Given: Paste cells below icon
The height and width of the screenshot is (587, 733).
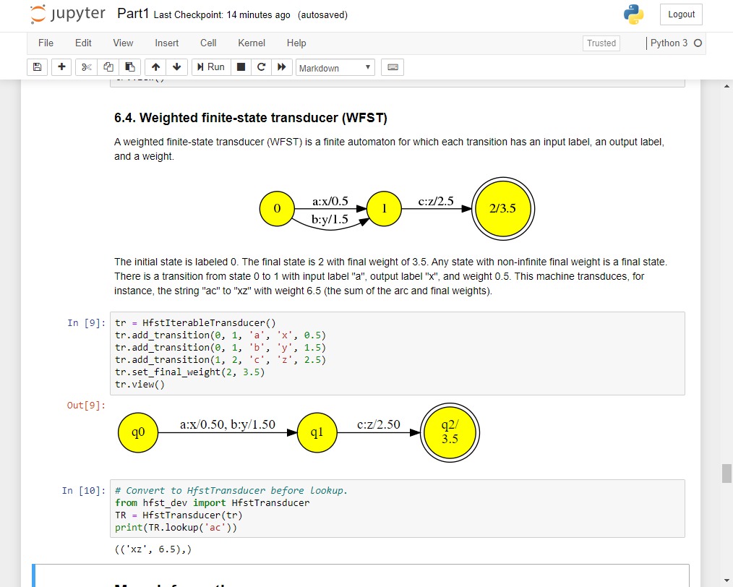Looking at the screenshot, I should [x=129, y=67].
